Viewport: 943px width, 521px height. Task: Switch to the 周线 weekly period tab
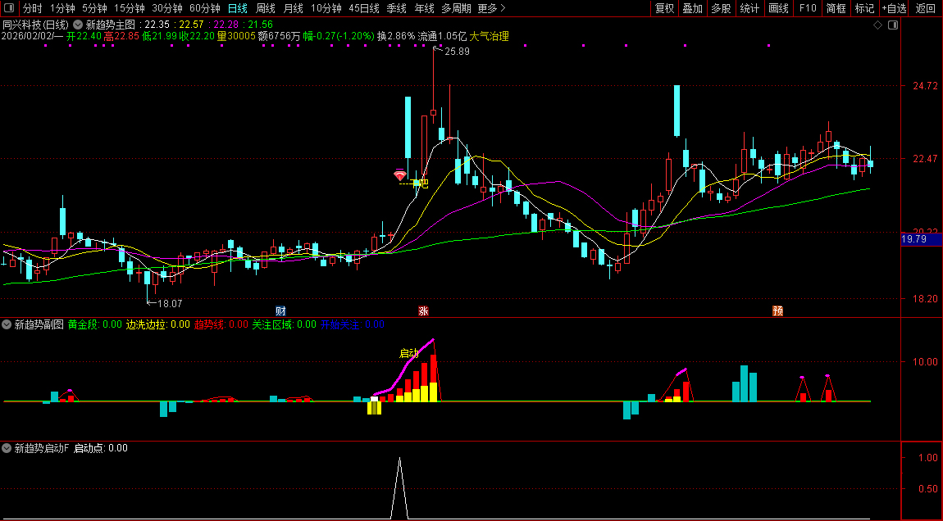pyautogui.click(x=266, y=8)
